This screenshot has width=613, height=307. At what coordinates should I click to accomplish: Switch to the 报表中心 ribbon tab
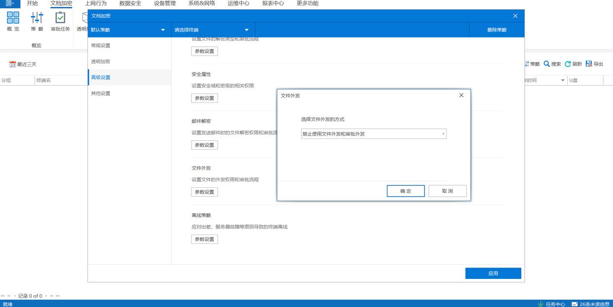pyautogui.click(x=273, y=3)
